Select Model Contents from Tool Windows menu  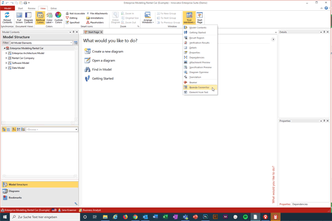click(x=200, y=28)
